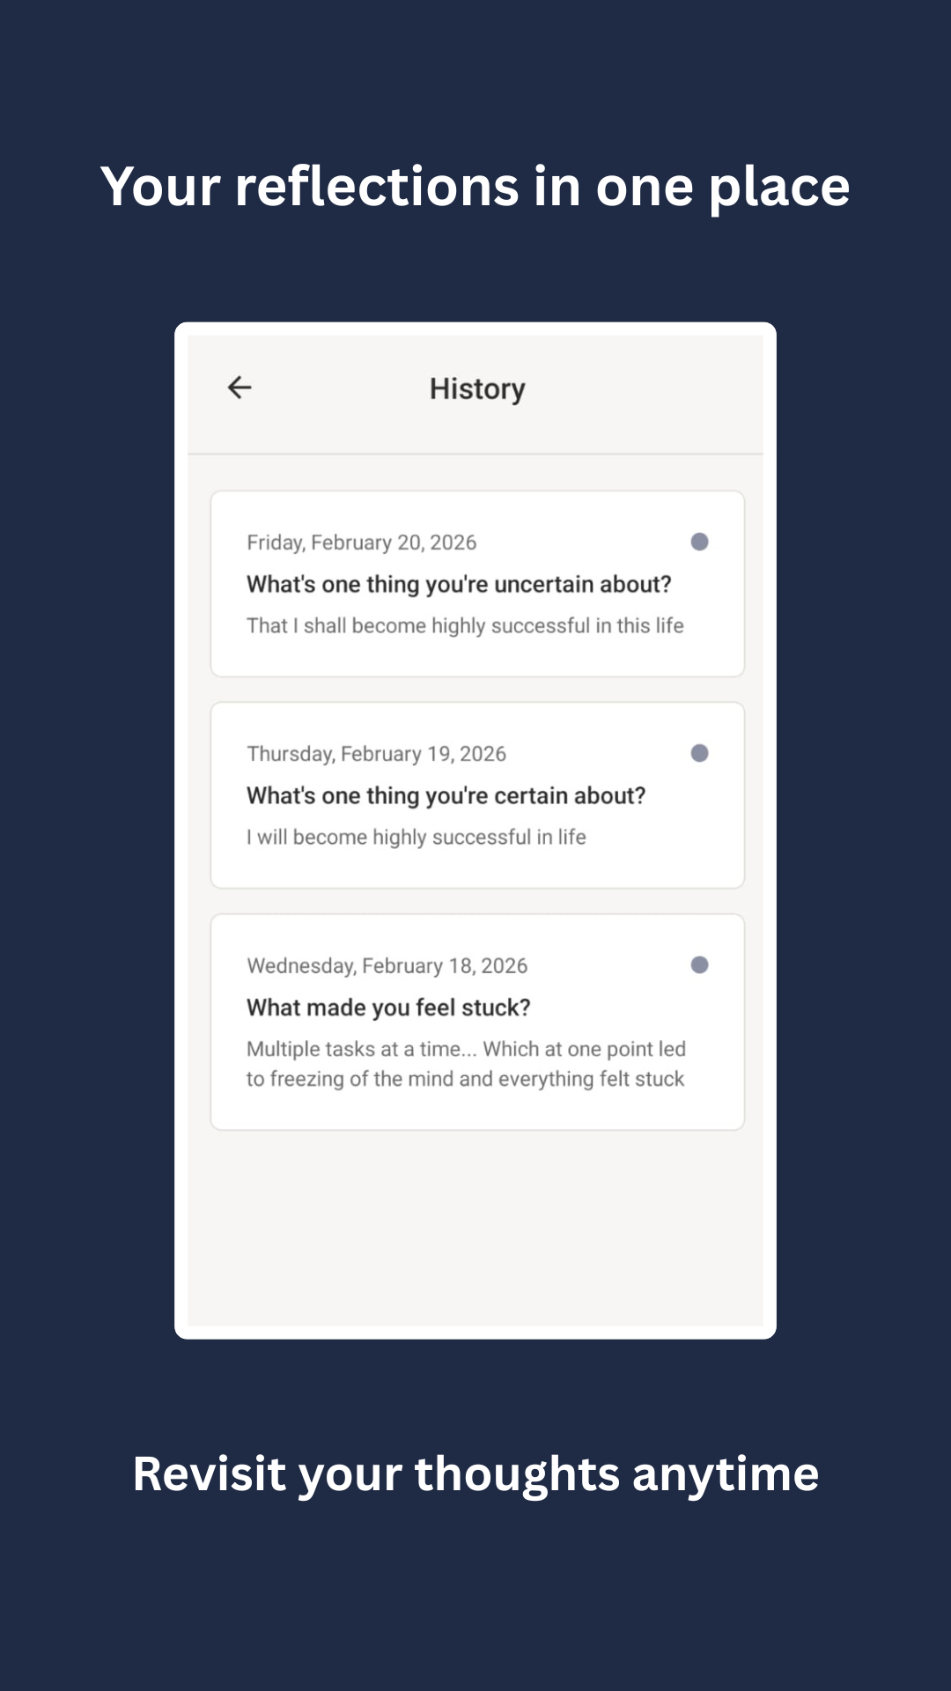Click answer "I will become highly successful in life"
This screenshot has width=951, height=1691.
click(416, 837)
